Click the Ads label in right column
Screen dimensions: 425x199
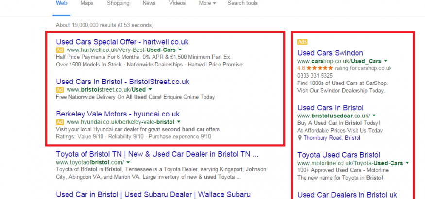pos(302,42)
